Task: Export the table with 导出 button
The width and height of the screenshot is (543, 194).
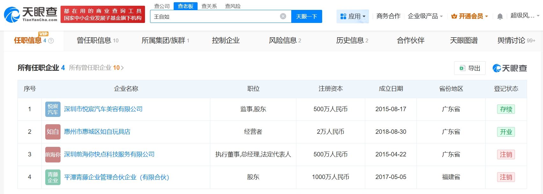Action: click(470, 68)
